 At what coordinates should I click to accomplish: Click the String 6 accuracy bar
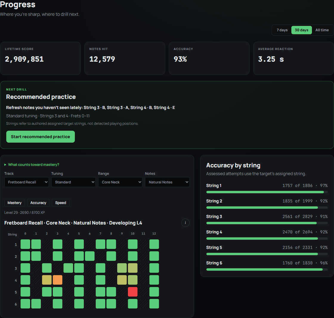[267, 269]
